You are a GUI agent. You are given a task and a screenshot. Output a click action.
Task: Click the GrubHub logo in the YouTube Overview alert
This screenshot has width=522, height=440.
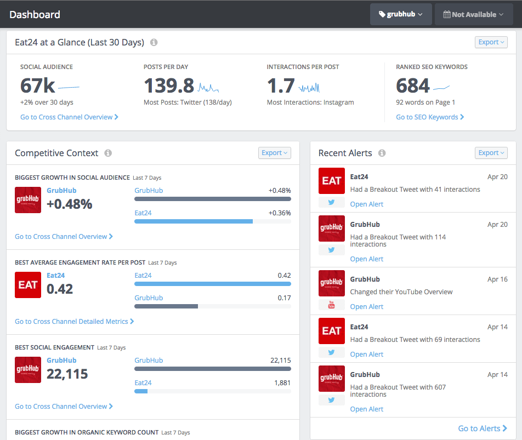click(x=332, y=283)
